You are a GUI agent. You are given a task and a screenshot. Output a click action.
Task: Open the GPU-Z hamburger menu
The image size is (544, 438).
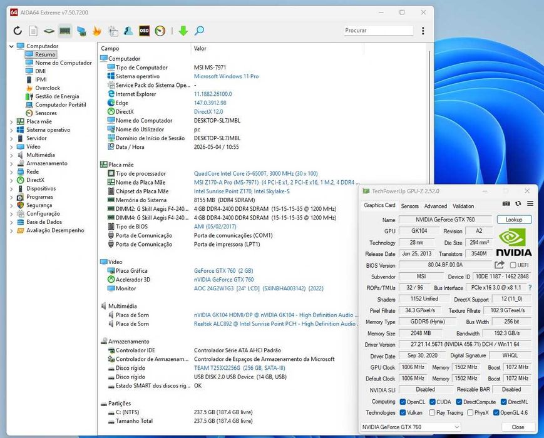(530, 203)
